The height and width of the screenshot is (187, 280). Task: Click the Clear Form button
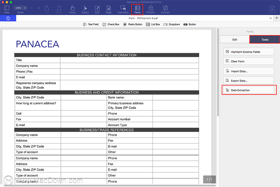[248, 61]
